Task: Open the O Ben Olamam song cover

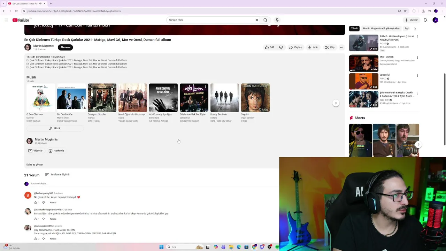Action: pos(41,98)
